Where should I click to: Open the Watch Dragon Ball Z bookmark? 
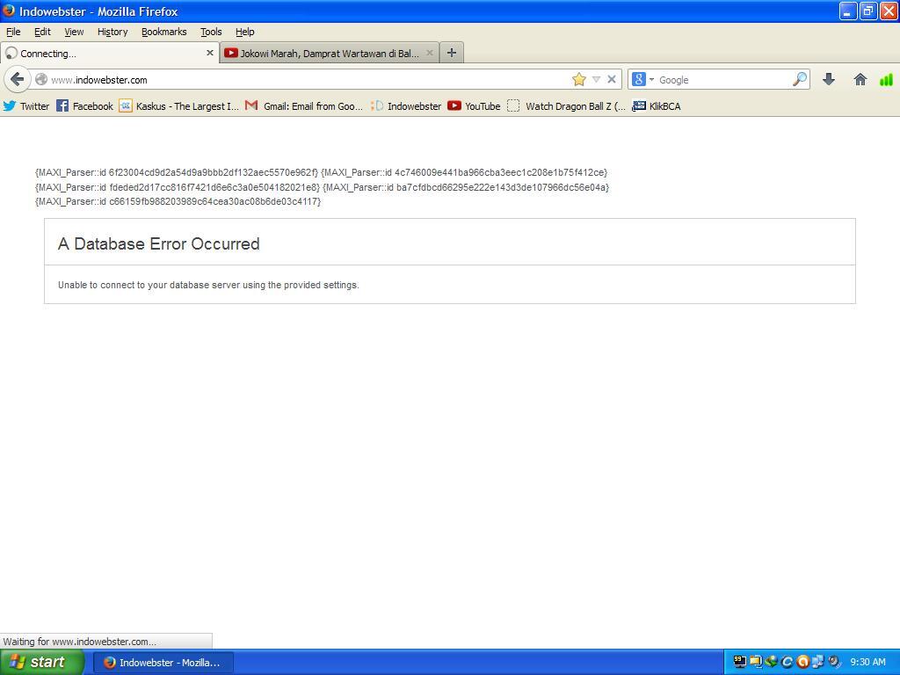567,106
